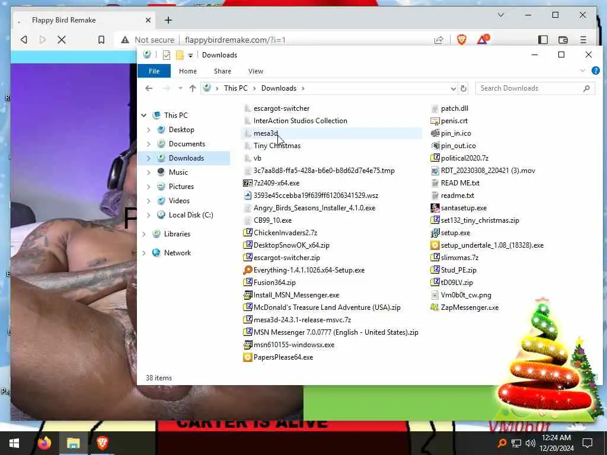Screen dimensions: 607x455
Task: Collapse the This PC tree node
Action: pyautogui.click(x=144, y=116)
